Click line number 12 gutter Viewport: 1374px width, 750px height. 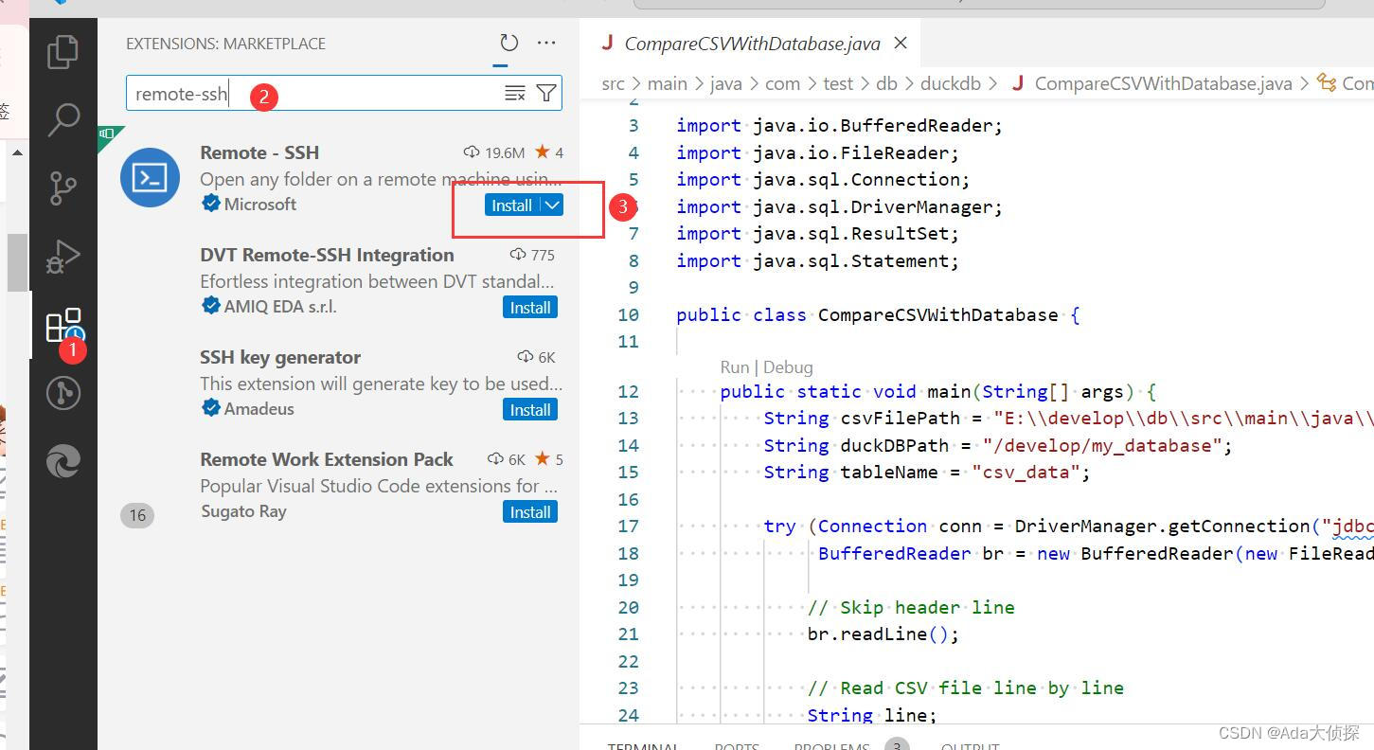(x=628, y=391)
